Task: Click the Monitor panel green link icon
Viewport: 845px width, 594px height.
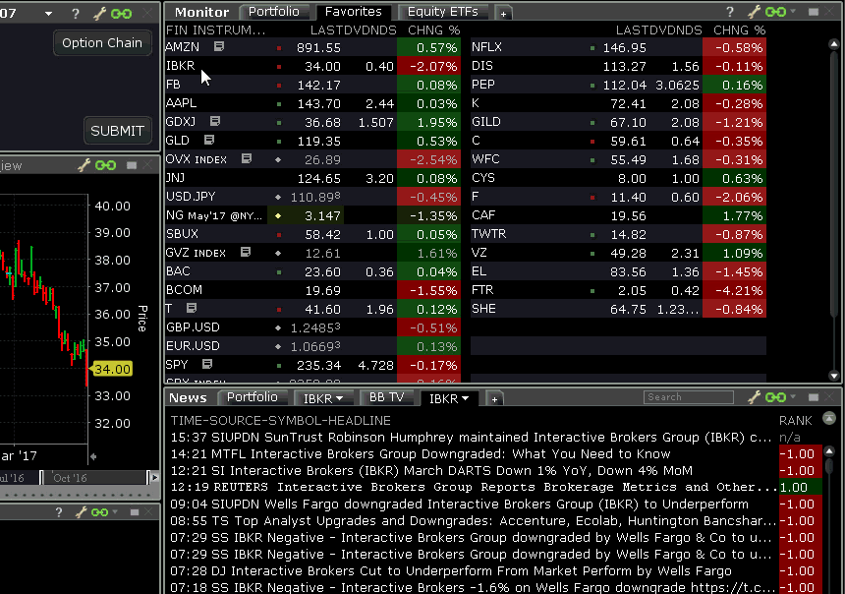Action: pyautogui.click(x=776, y=13)
